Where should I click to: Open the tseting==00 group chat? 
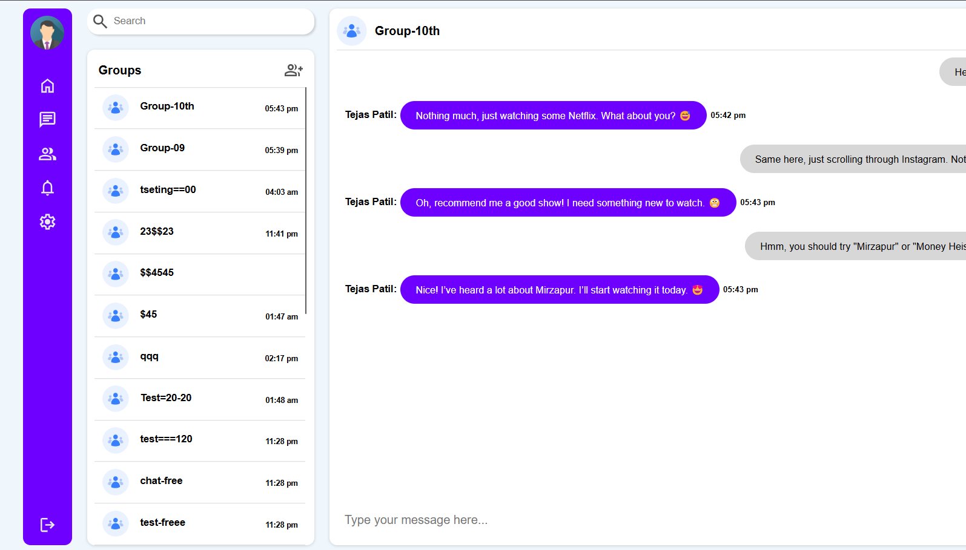point(200,191)
